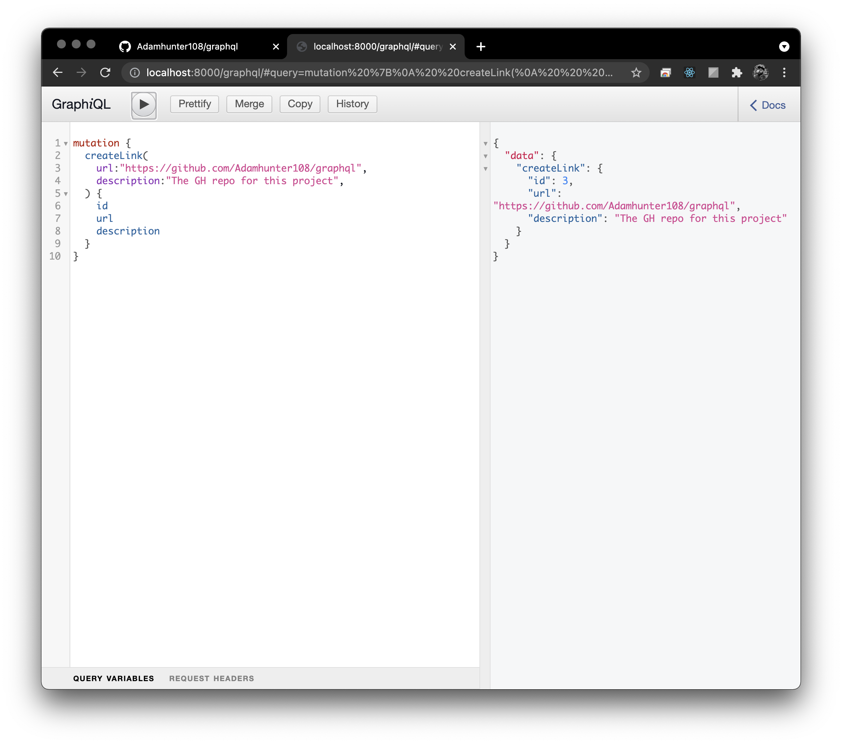Click the GitHub URL value in results
This screenshot has height=744, width=842.
tap(614, 206)
